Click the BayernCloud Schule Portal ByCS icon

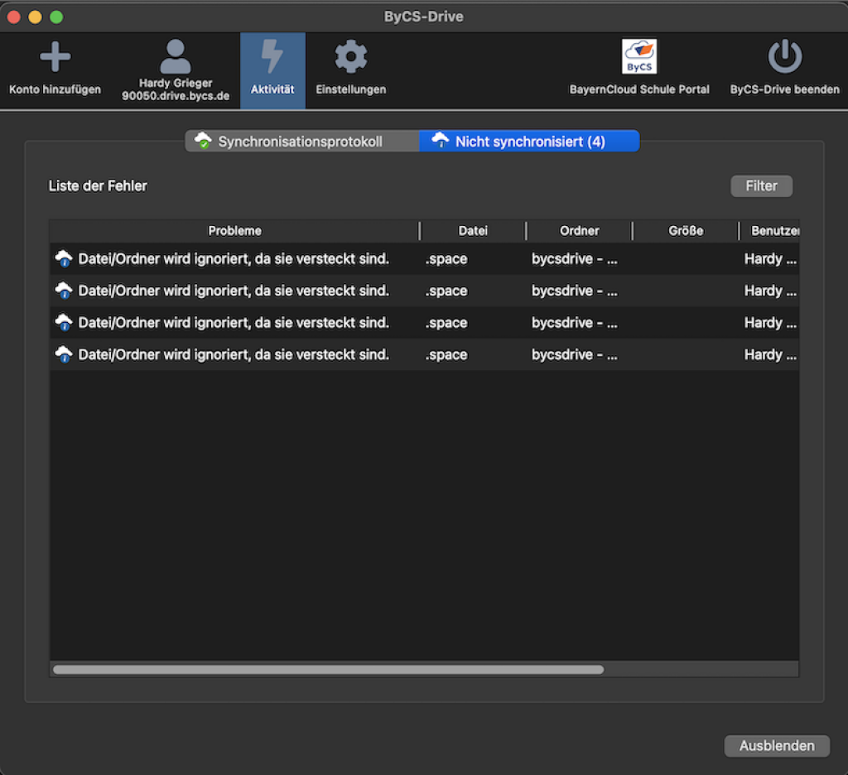point(638,58)
